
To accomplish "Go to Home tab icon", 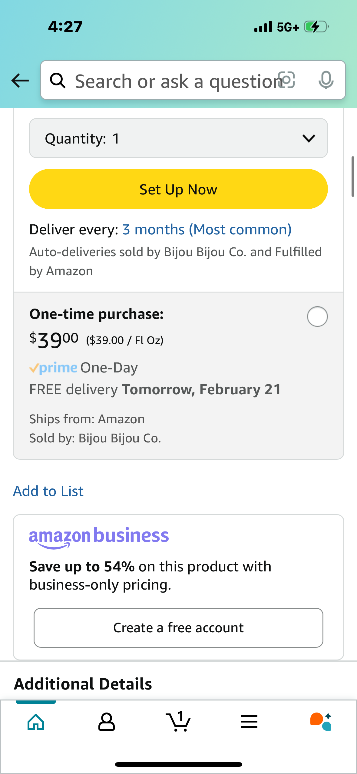I will point(36,722).
